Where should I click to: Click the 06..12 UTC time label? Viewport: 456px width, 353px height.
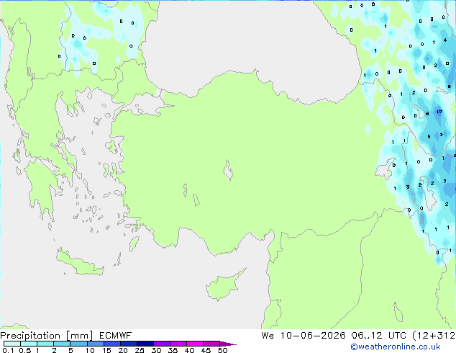[366, 336]
